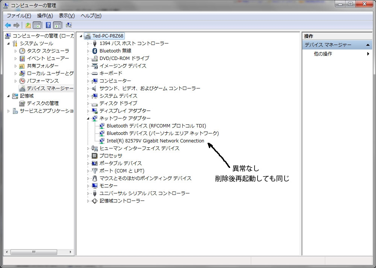
Task: Collapse the ネットワーク アダプター node
Action: [88, 118]
